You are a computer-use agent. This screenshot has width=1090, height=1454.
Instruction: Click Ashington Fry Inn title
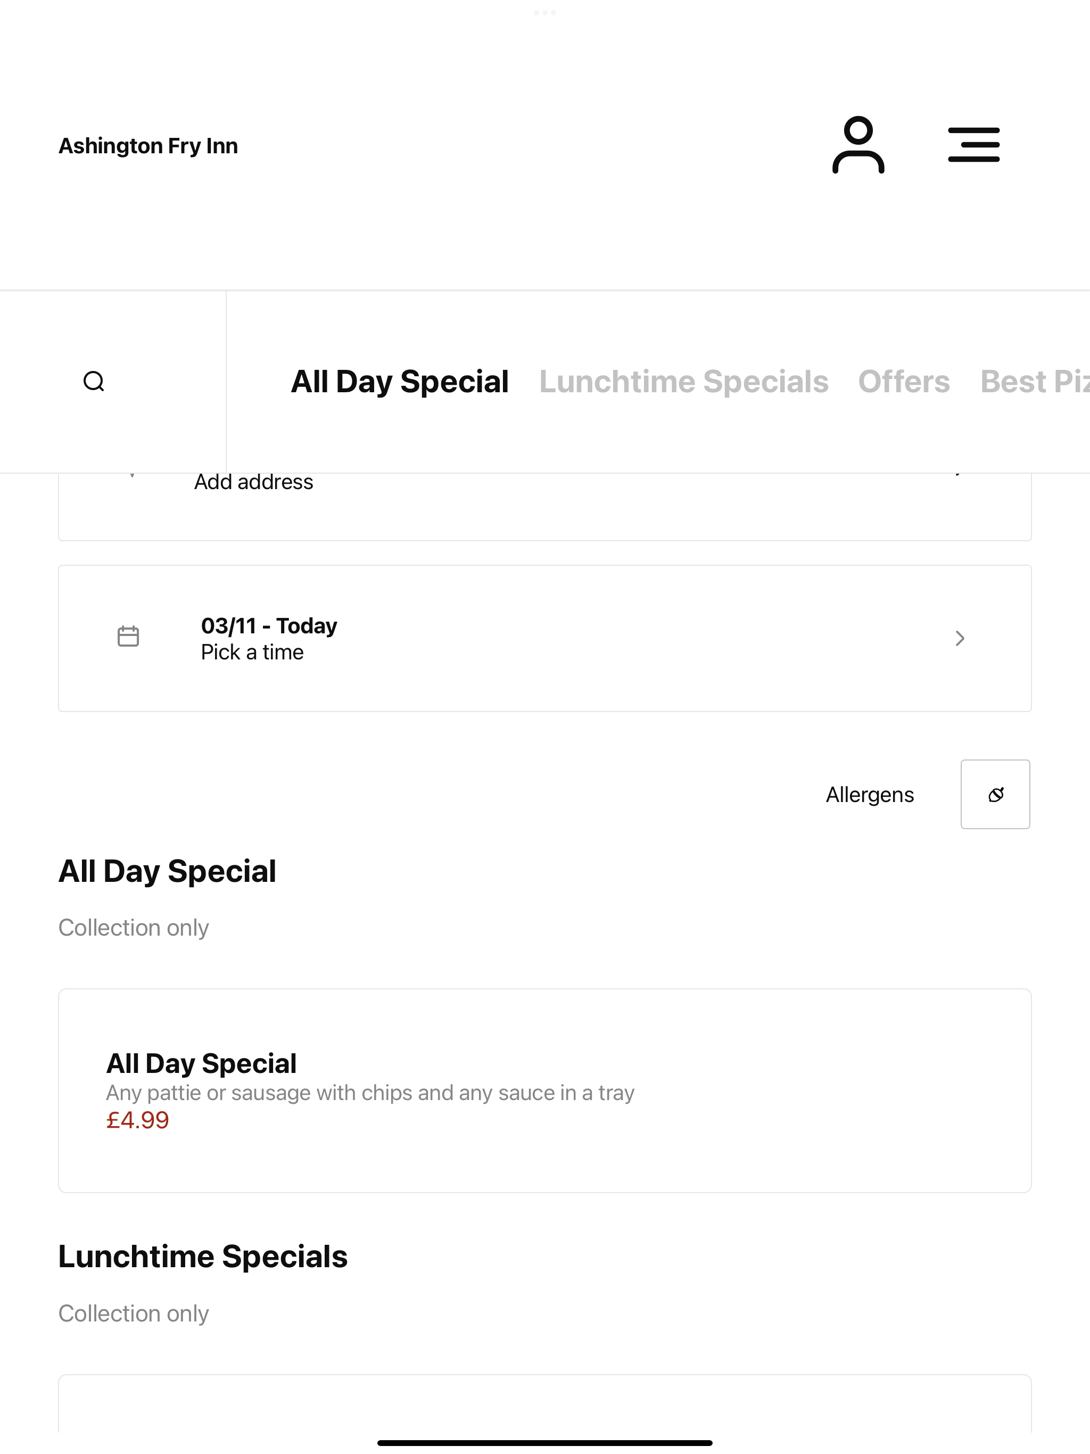148,146
